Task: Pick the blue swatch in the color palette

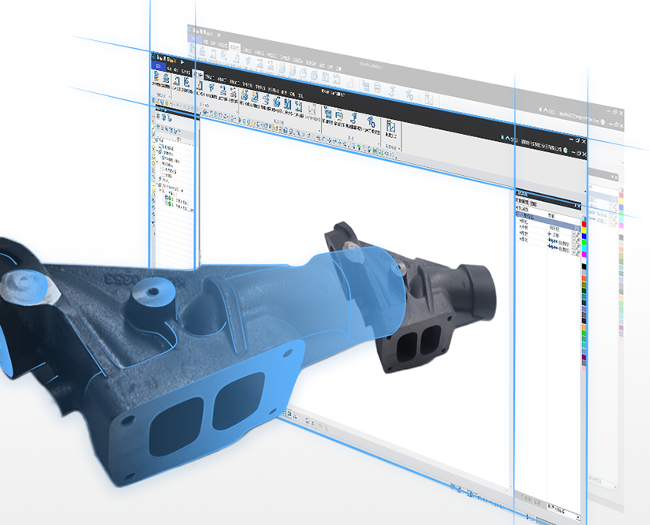Action: [584, 236]
